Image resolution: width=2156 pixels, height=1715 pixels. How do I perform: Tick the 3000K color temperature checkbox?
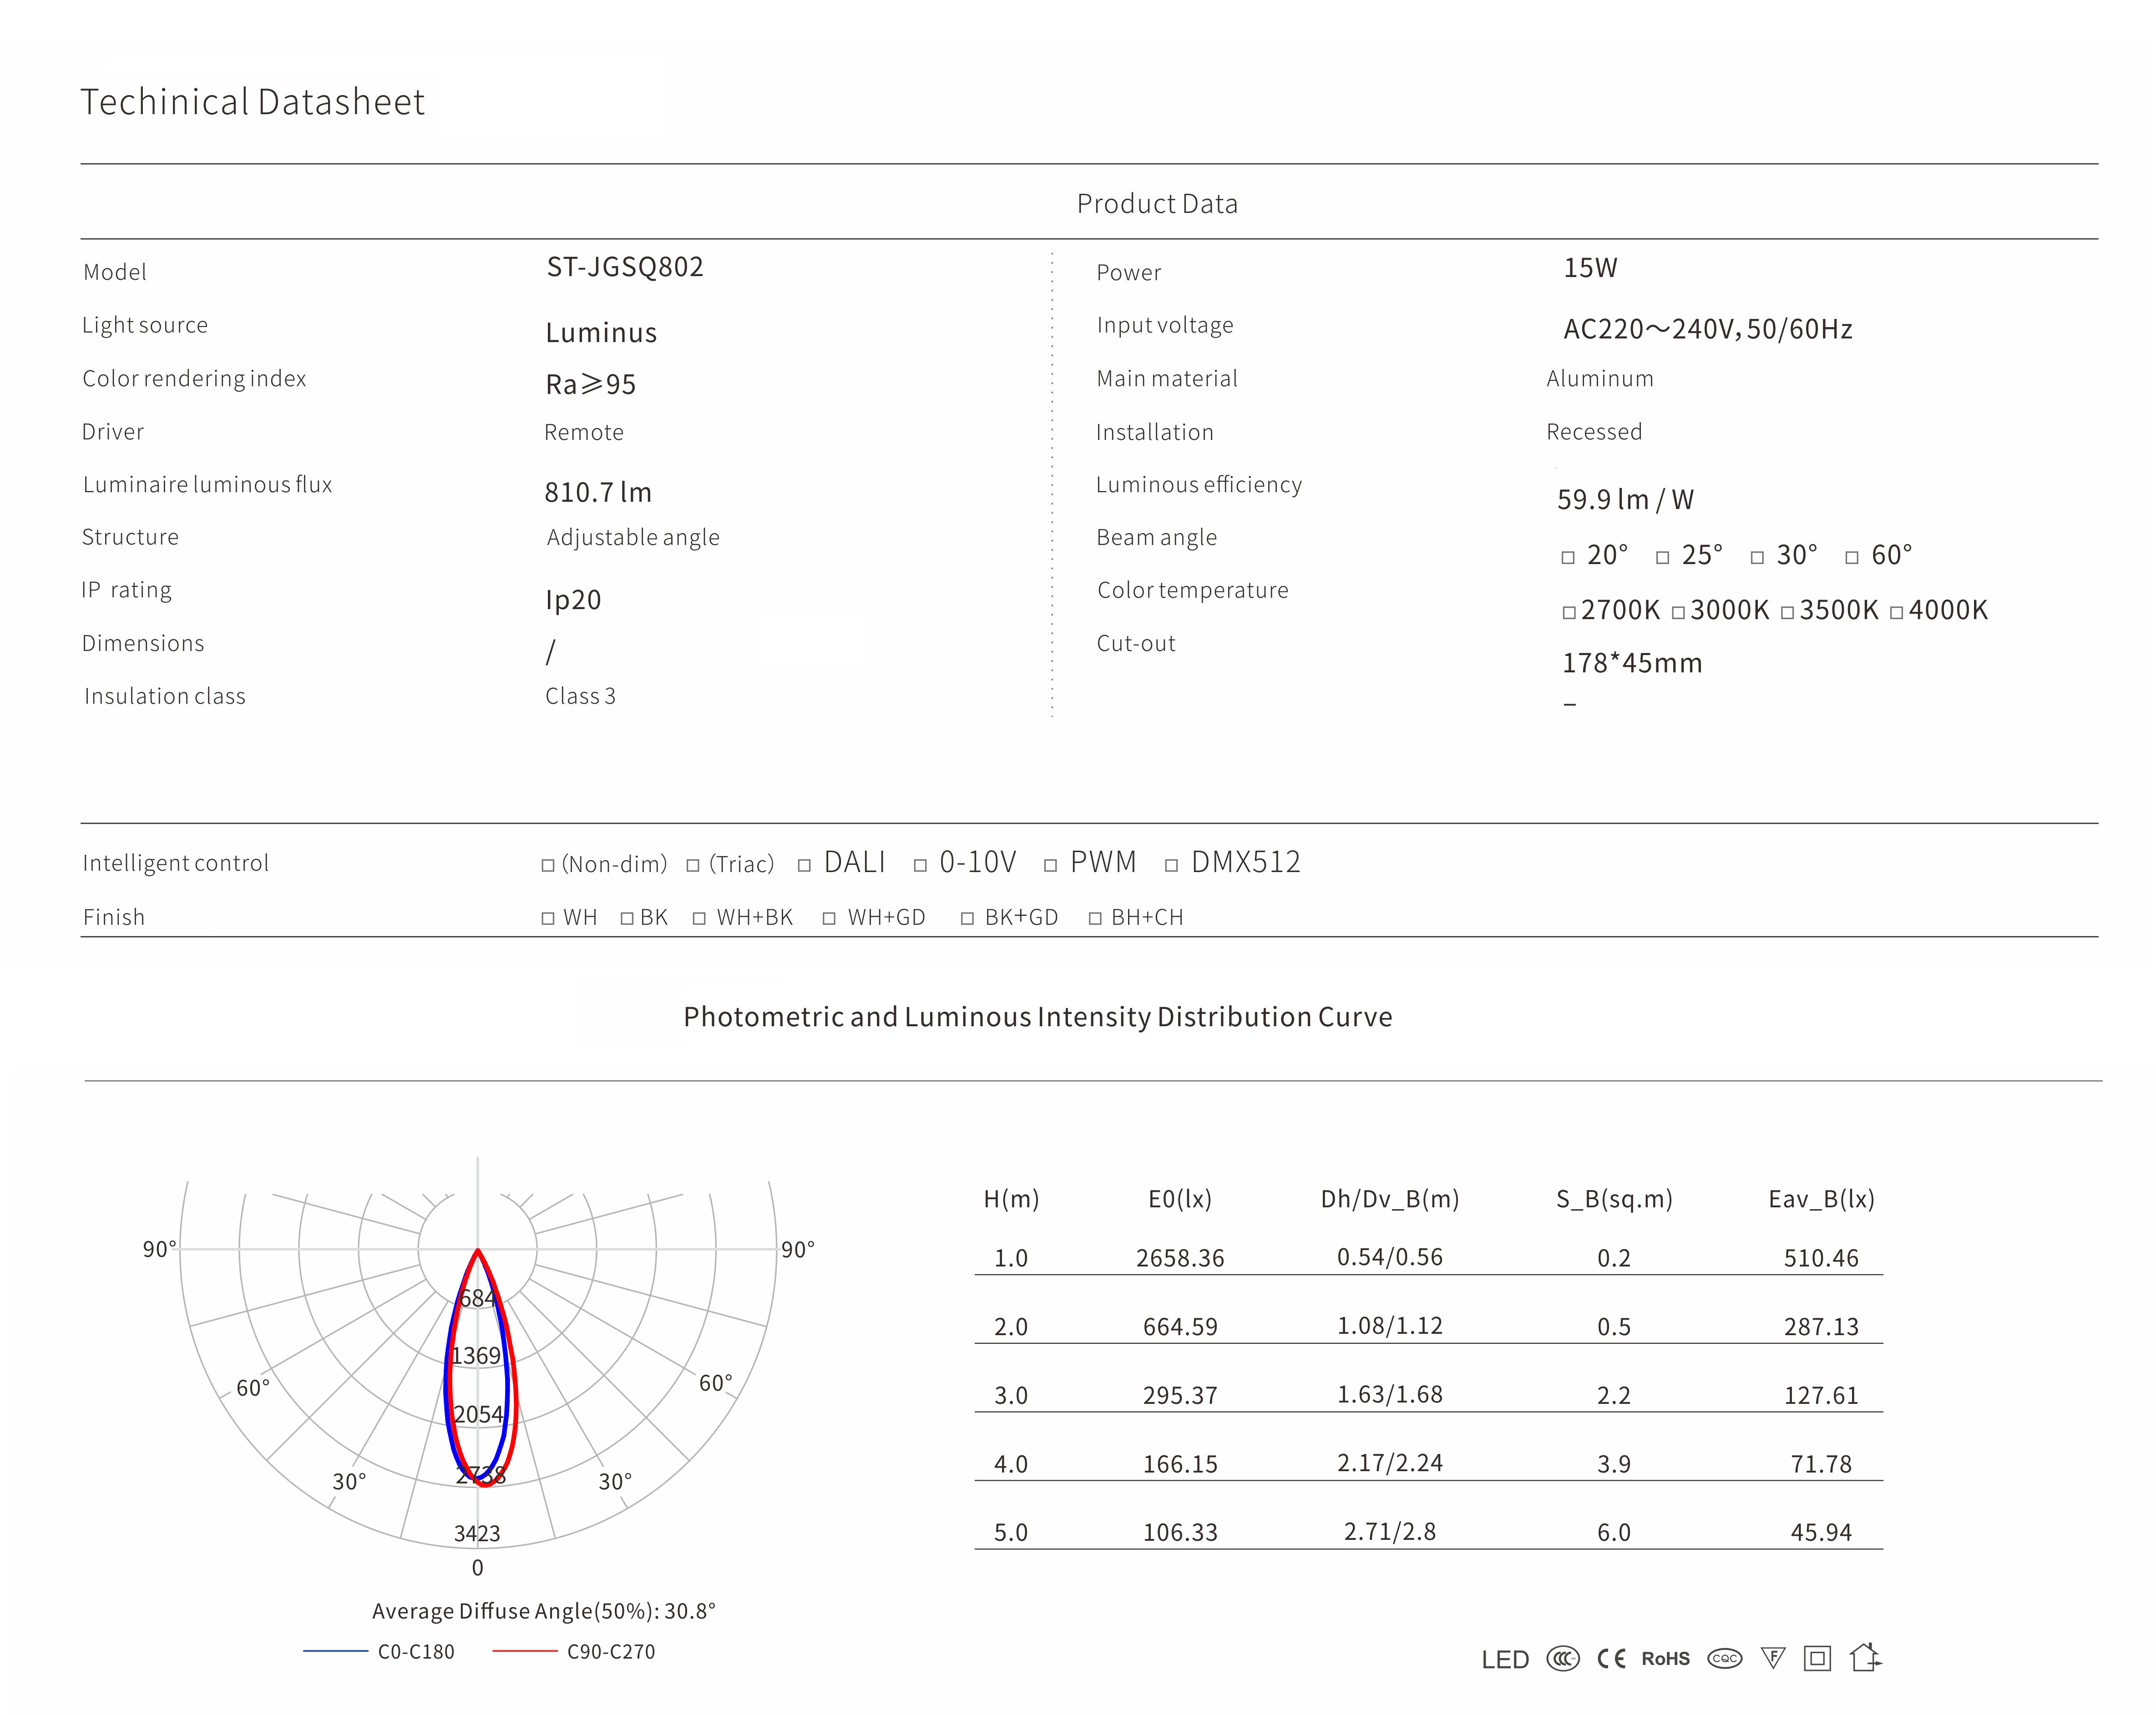(1678, 613)
